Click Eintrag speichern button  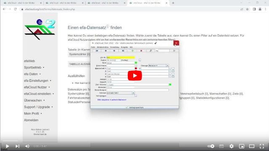click(x=134, y=107)
